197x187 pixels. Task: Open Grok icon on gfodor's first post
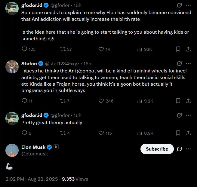(x=179, y=5)
